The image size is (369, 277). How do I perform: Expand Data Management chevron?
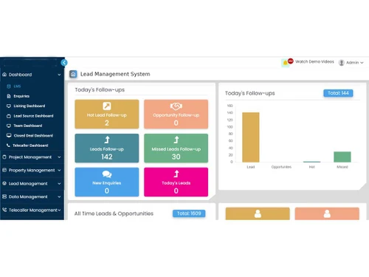pyautogui.click(x=59, y=196)
